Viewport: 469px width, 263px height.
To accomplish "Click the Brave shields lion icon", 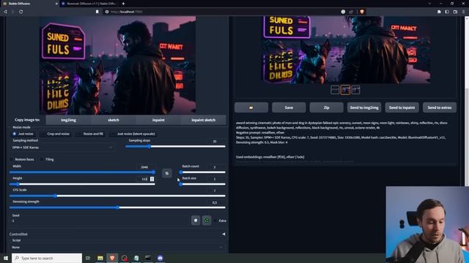I will pos(361,12).
